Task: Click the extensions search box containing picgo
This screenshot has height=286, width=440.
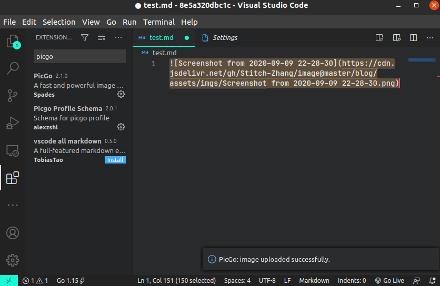Action: pyautogui.click(x=79, y=56)
